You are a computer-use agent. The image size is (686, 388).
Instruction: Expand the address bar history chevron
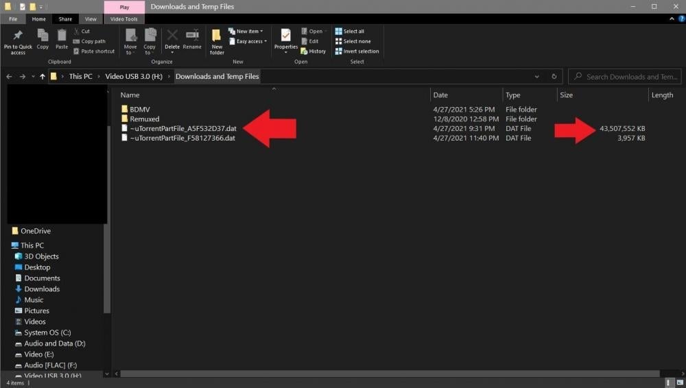click(537, 77)
